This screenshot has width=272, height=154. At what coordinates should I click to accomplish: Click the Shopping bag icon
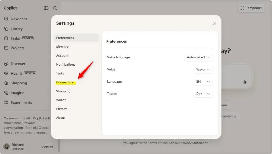coord(6,83)
